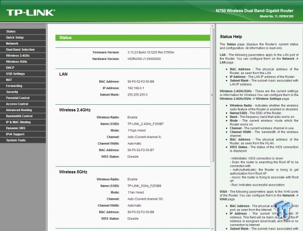Open the Status menu item
The image size is (303, 231).
click(23, 31)
